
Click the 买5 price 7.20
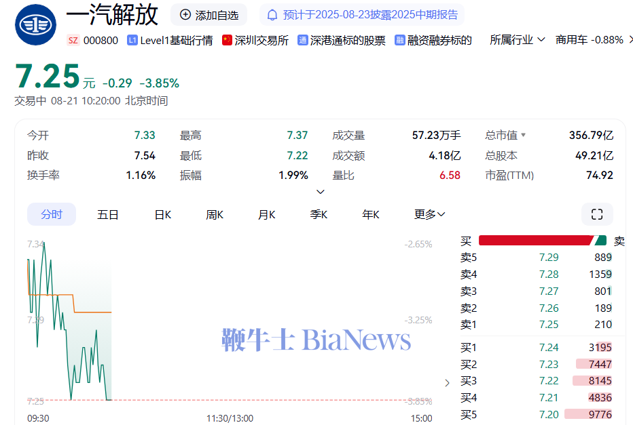[x=549, y=415]
